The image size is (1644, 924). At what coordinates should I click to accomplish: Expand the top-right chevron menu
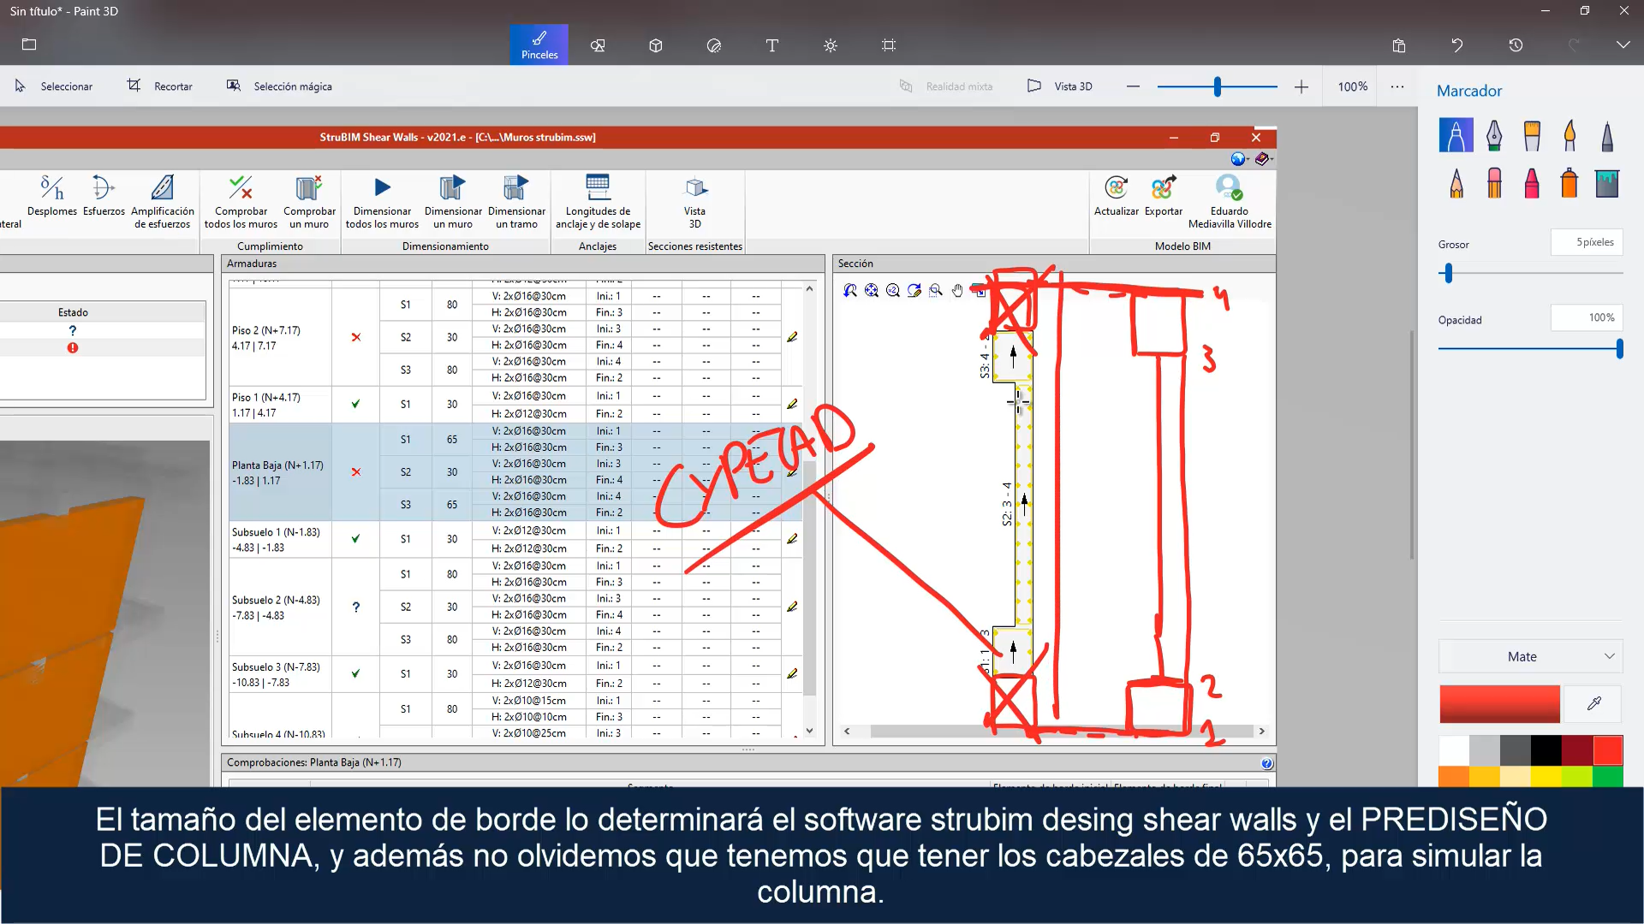(x=1623, y=45)
